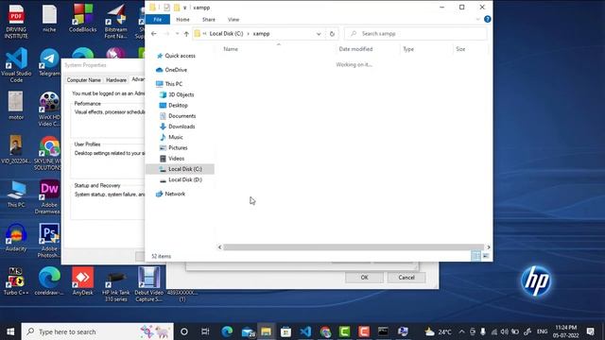Screen dimensions: 605x340
Task: Expand the ribbon using the chevron
Action: 477,19
